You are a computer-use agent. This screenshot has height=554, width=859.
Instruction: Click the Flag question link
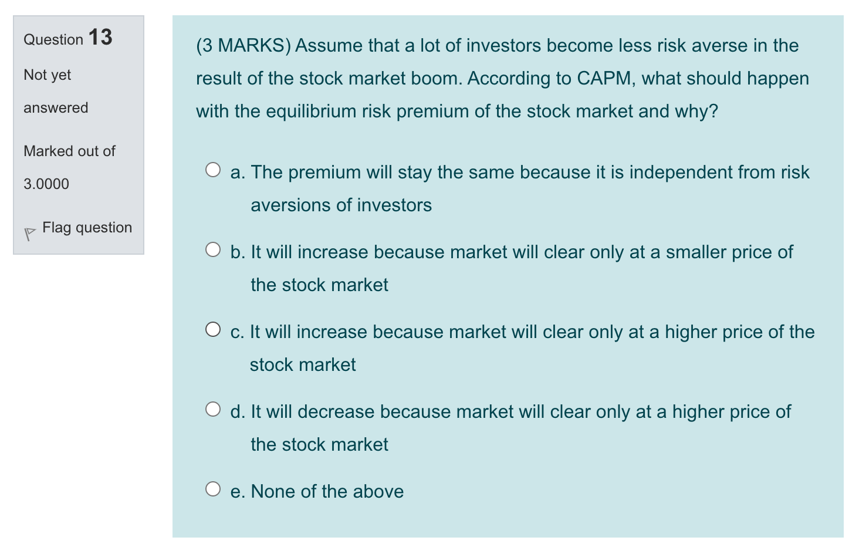[87, 228]
